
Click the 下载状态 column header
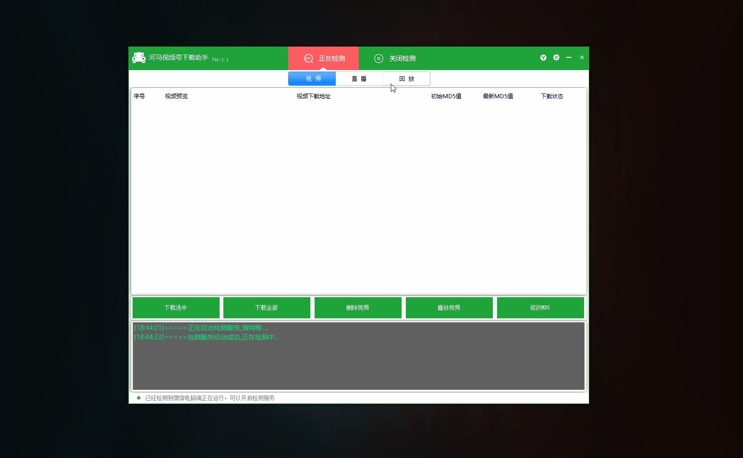click(552, 96)
